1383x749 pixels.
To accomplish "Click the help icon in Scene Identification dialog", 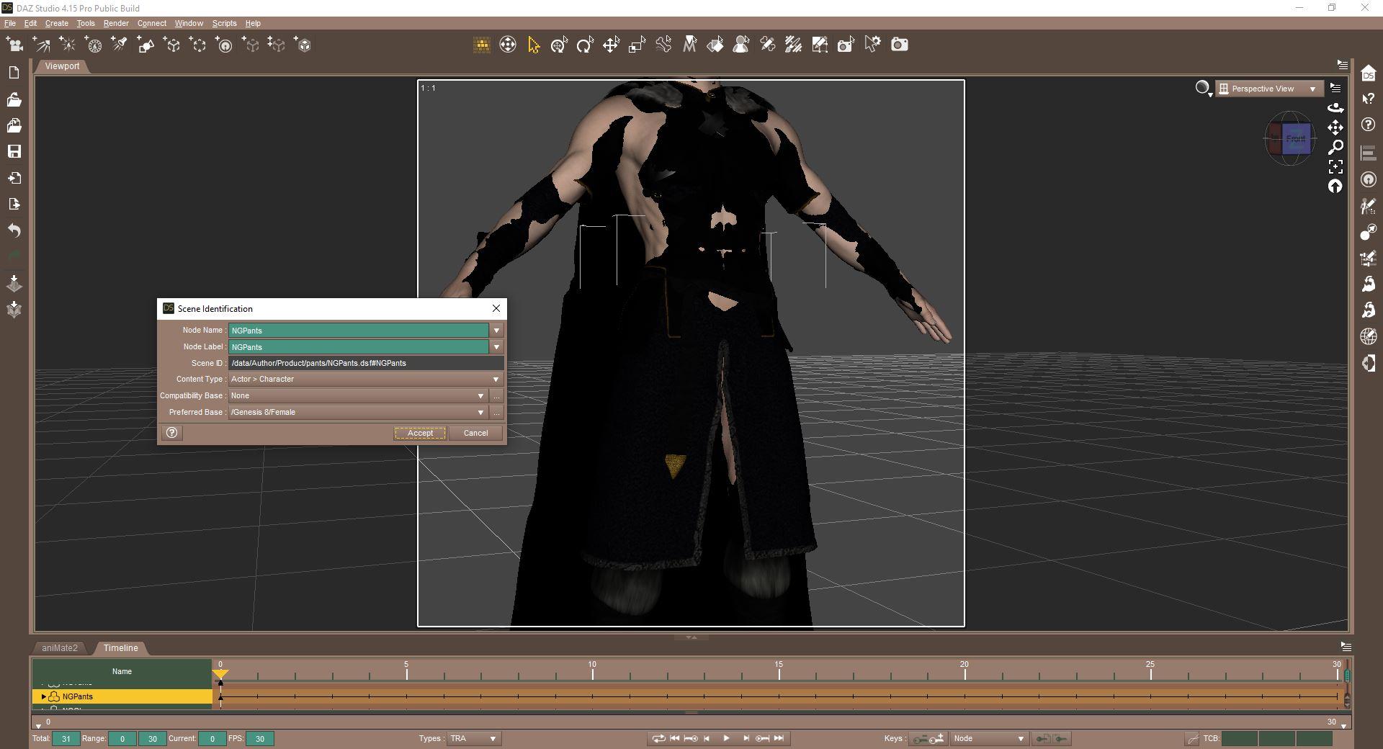I will point(172,433).
